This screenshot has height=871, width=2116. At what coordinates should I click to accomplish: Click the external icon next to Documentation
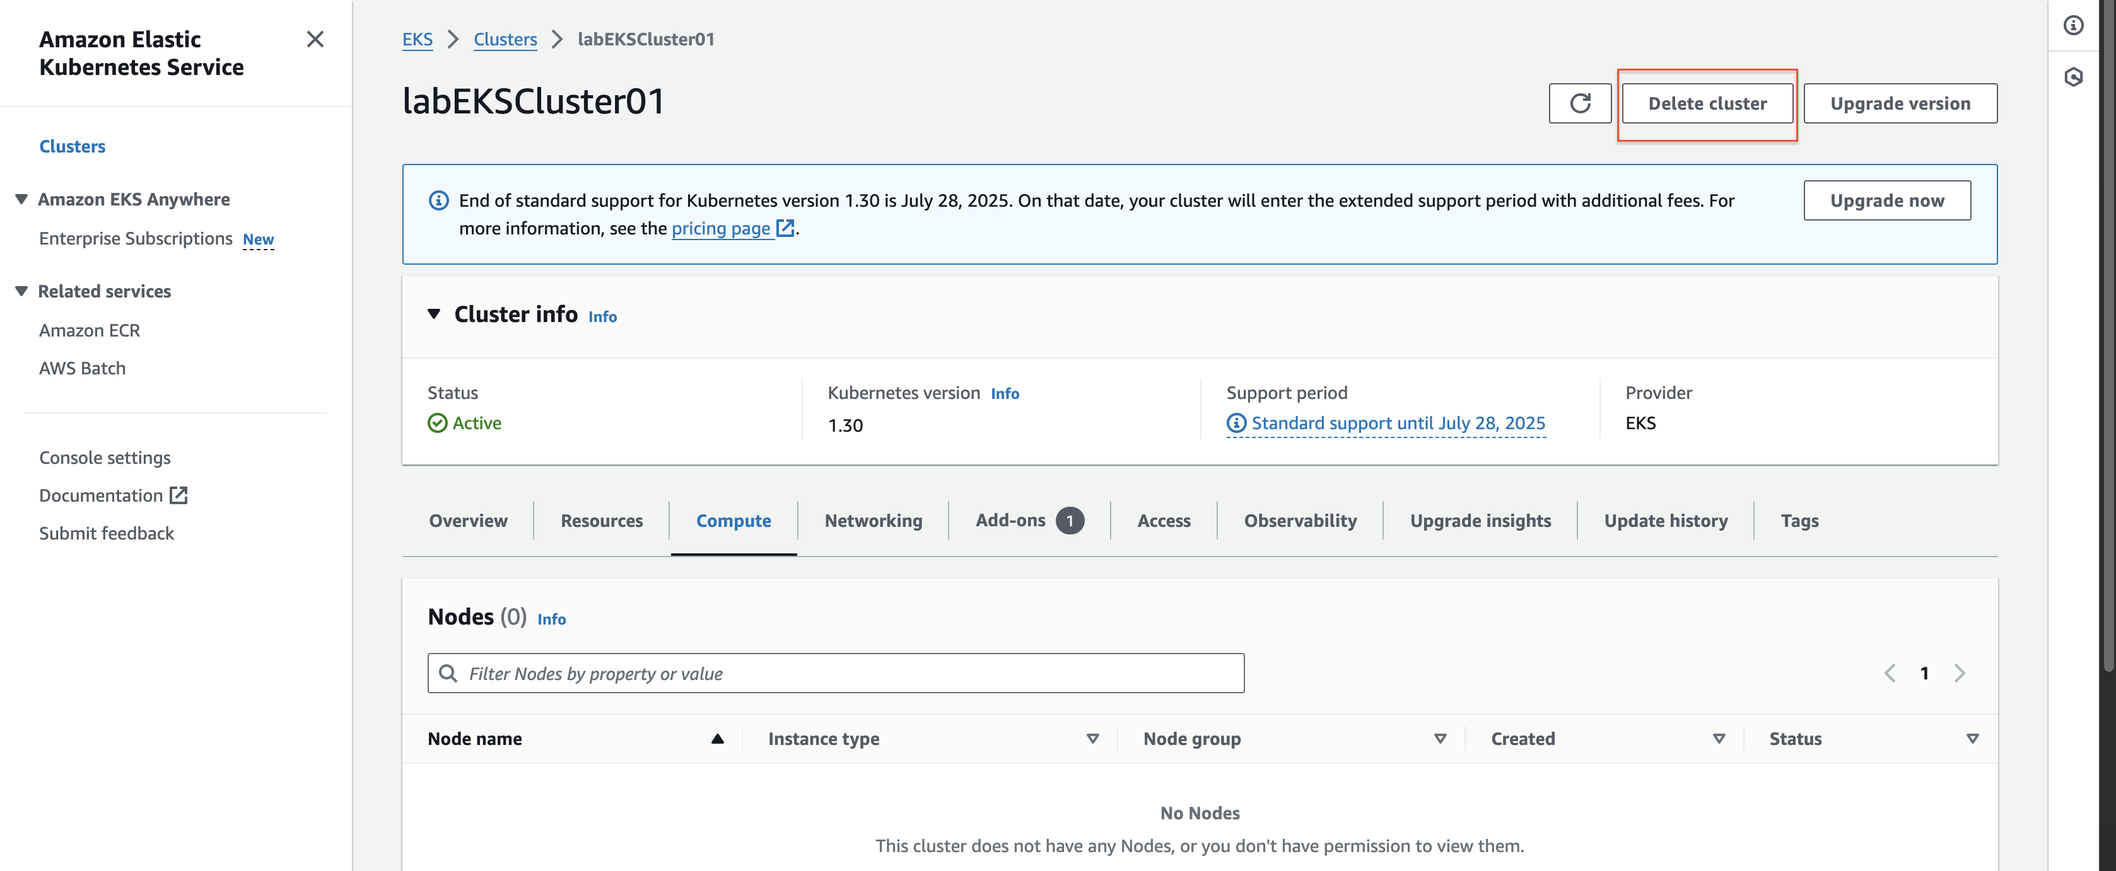pos(178,495)
